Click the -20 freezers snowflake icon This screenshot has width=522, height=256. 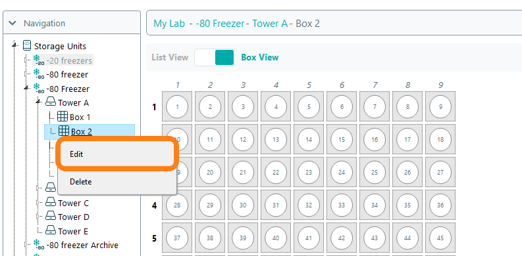(39, 60)
